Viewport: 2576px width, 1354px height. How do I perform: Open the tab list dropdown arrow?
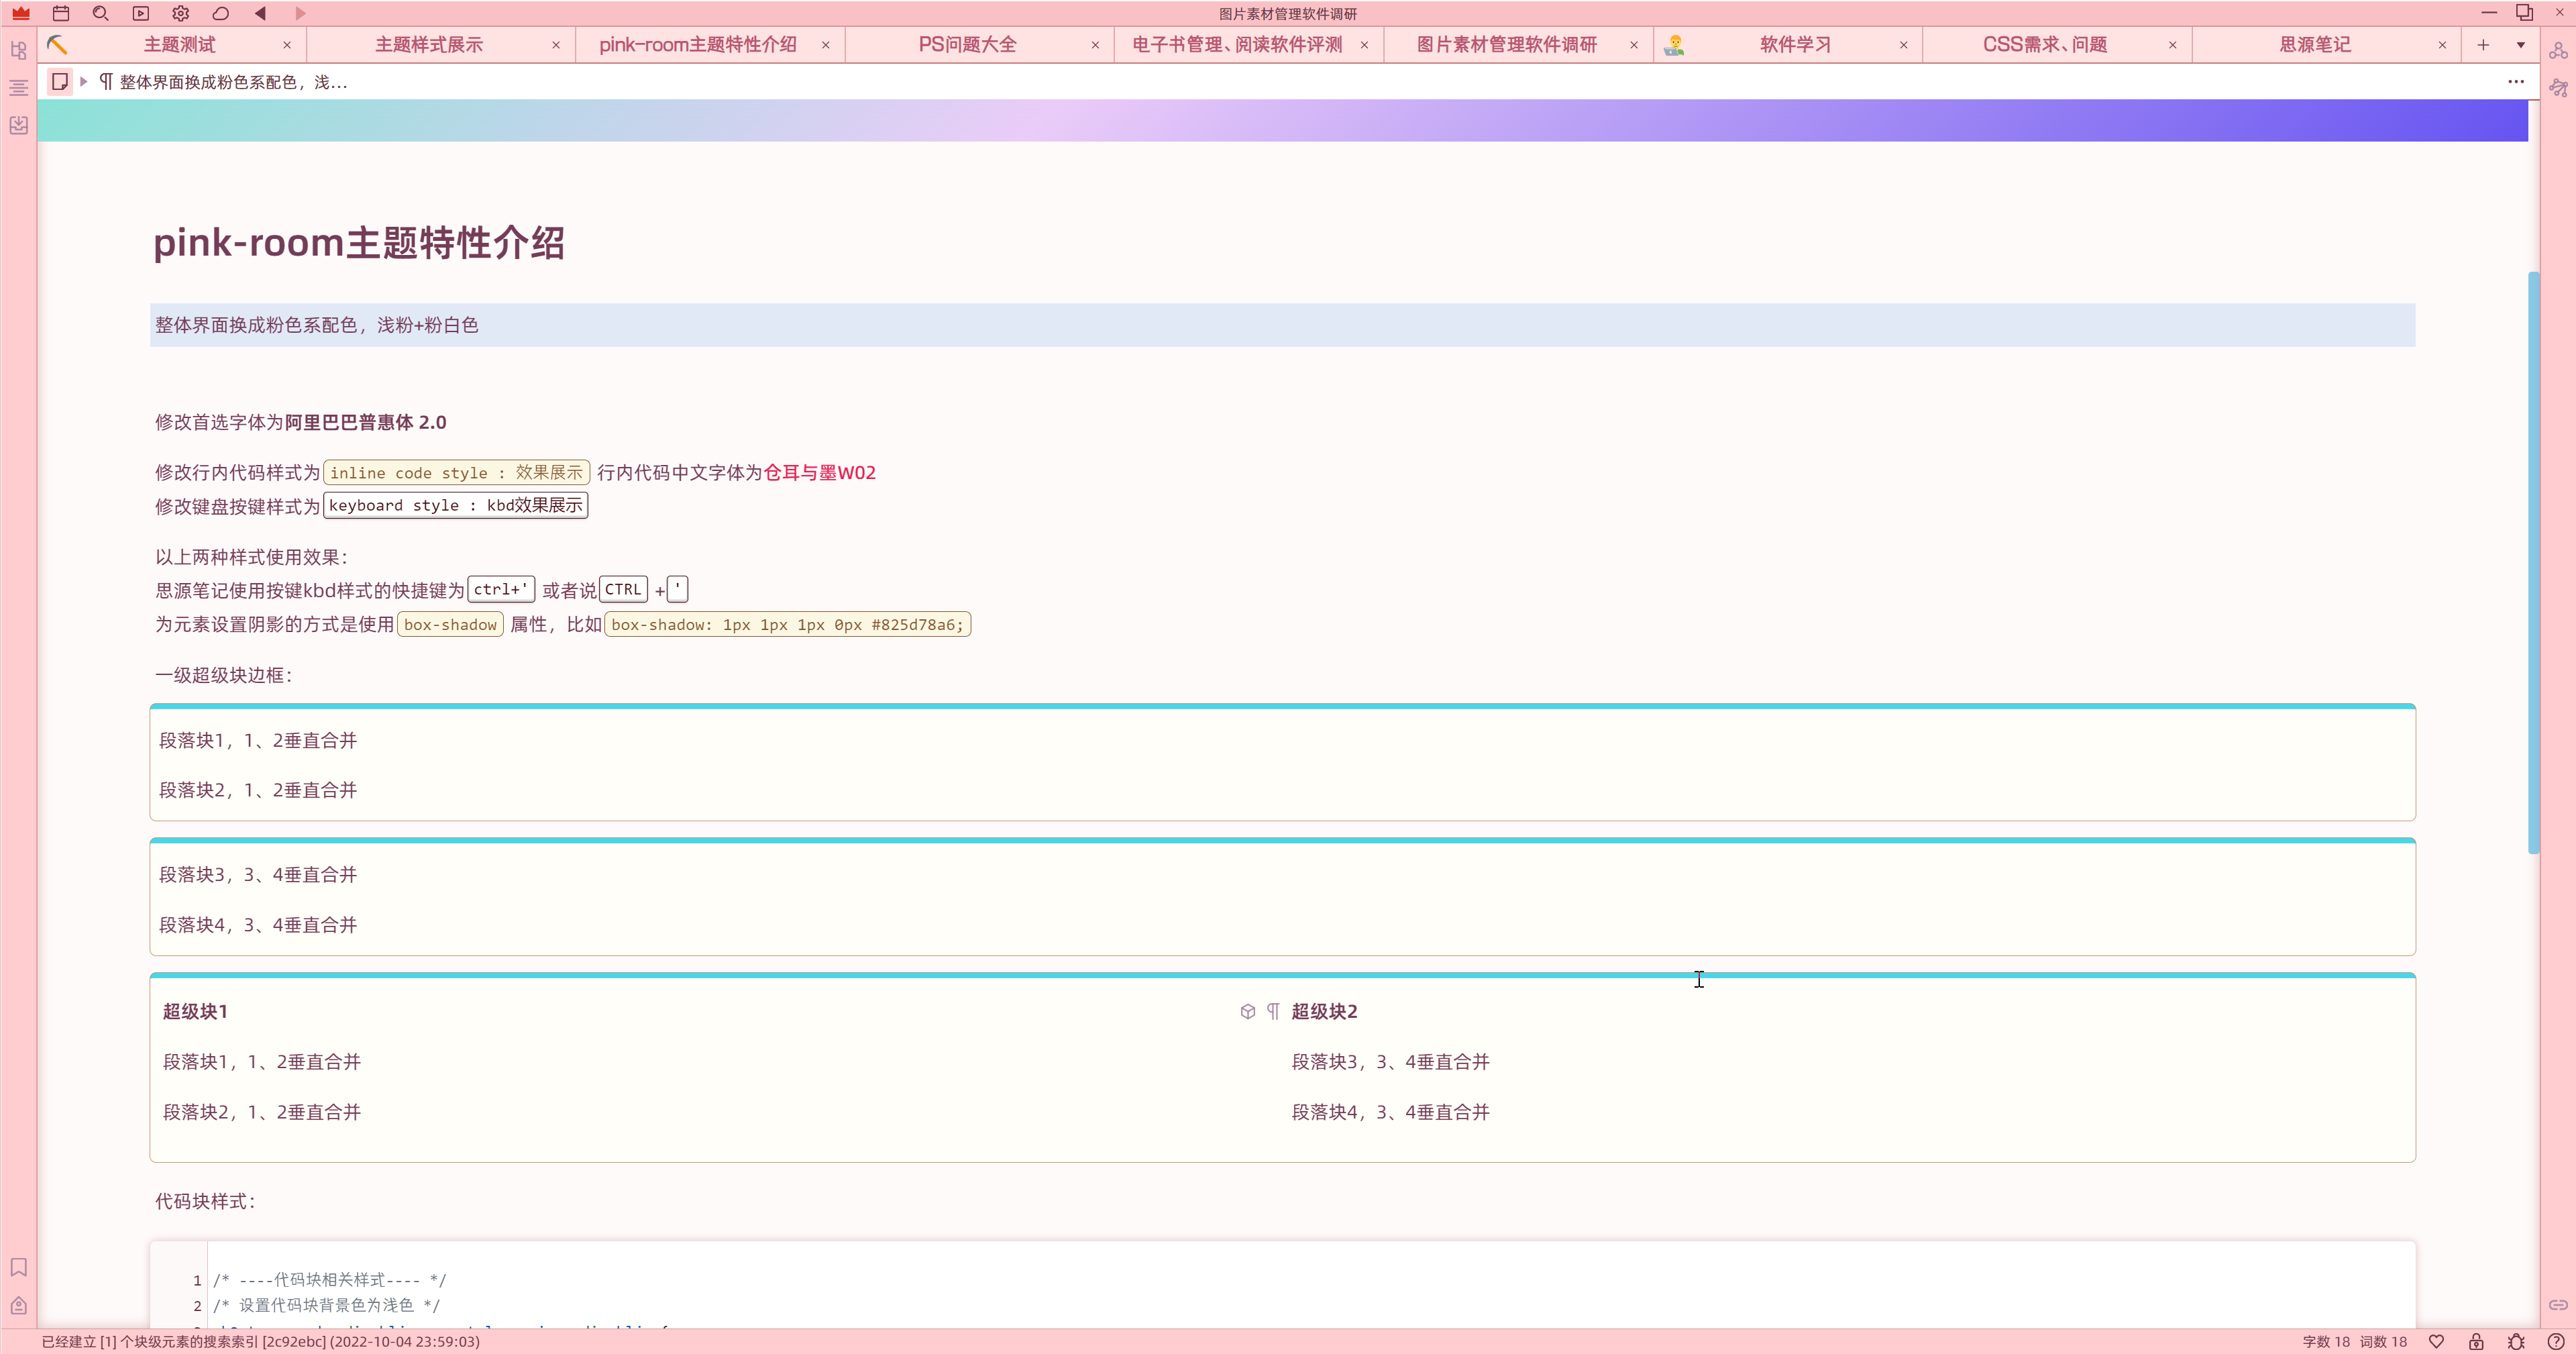click(2521, 45)
